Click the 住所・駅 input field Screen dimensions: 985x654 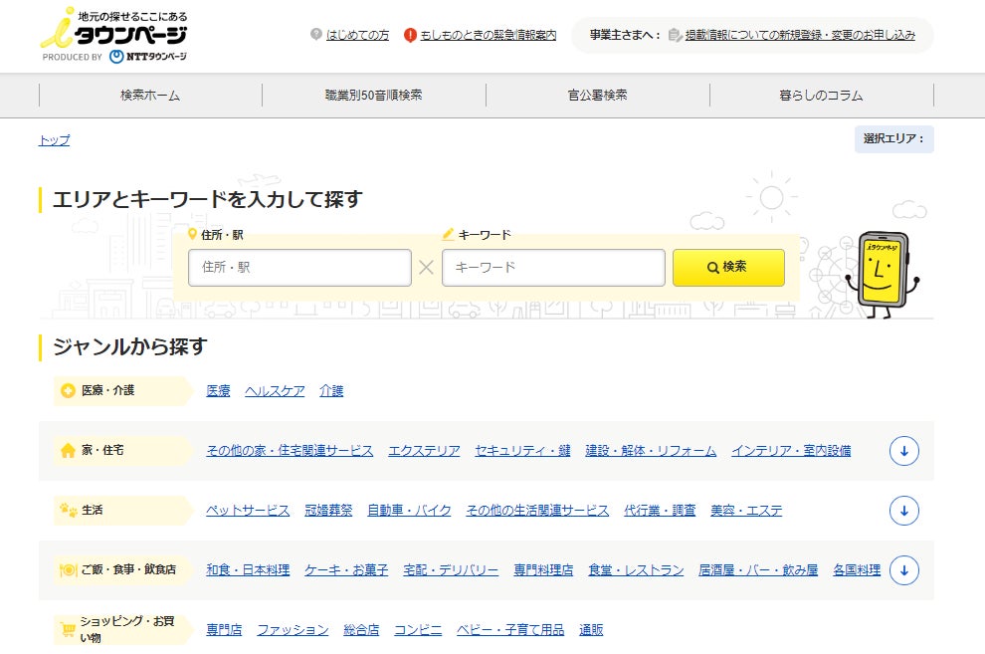tap(299, 268)
